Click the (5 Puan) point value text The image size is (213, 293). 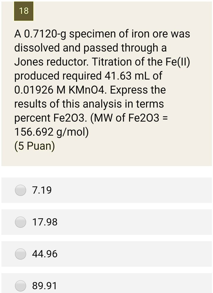tap(35, 146)
